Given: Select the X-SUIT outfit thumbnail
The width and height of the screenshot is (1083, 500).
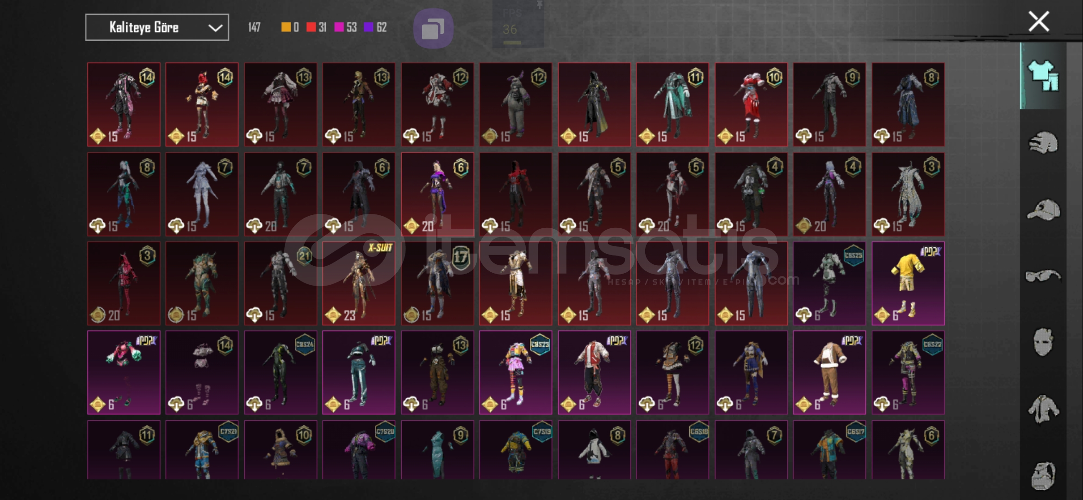Looking at the screenshot, I should [x=359, y=283].
